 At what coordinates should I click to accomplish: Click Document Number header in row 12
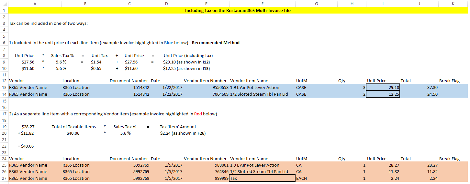click(129, 81)
